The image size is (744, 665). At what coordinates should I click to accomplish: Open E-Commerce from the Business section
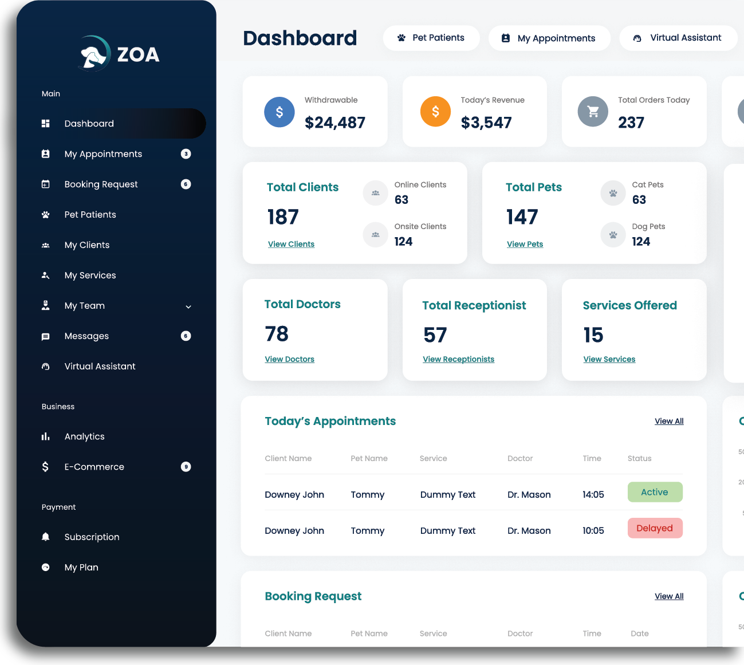point(94,467)
